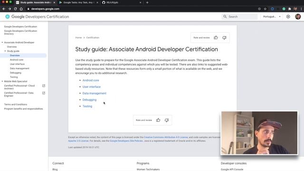Open site settings gear icon in header
The height and width of the screenshot is (171, 304).
(x=288, y=17)
